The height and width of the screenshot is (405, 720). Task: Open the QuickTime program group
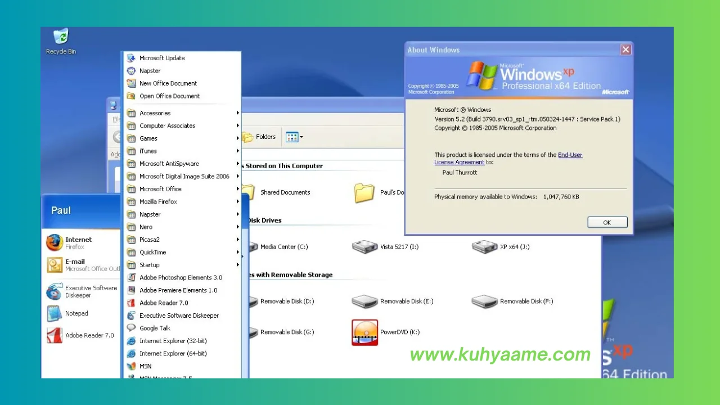pos(183,252)
